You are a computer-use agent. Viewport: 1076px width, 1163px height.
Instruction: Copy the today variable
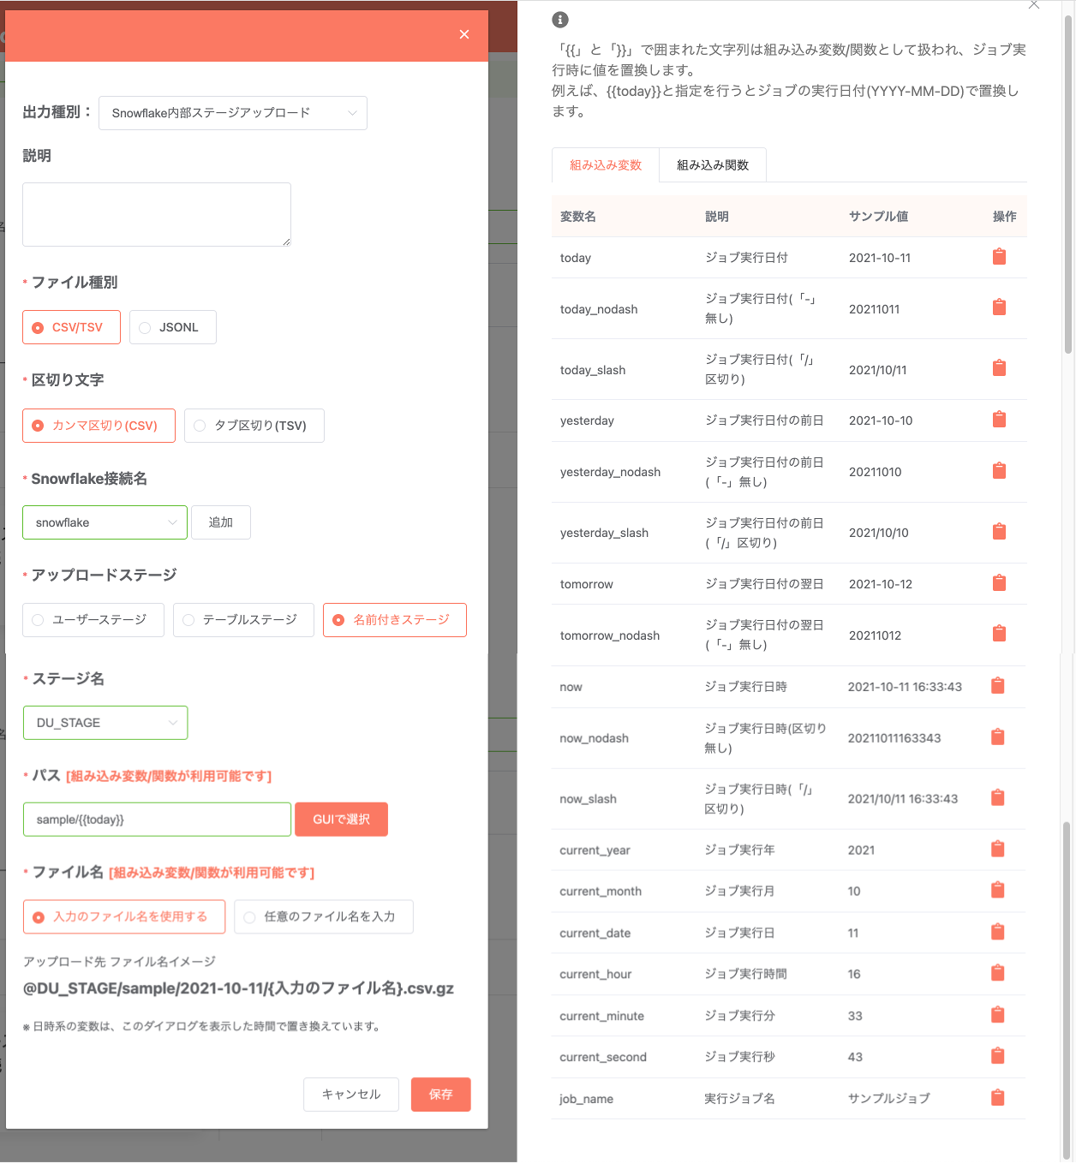(x=999, y=257)
